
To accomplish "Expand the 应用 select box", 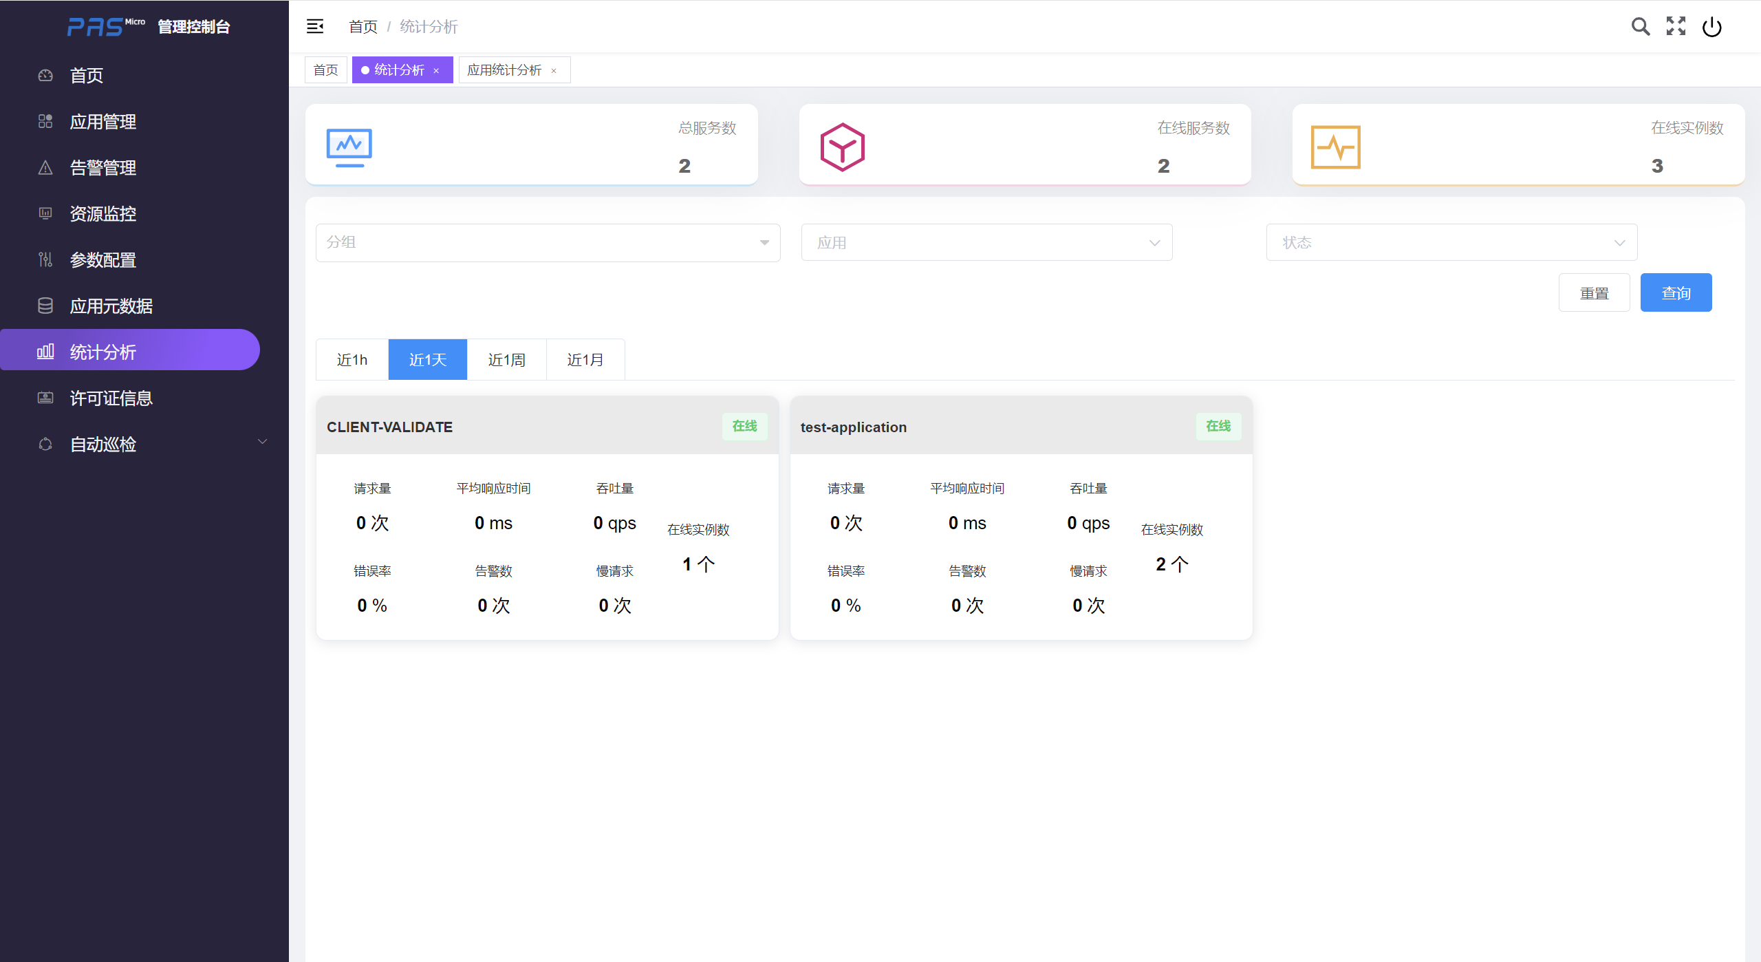I will click(x=986, y=242).
